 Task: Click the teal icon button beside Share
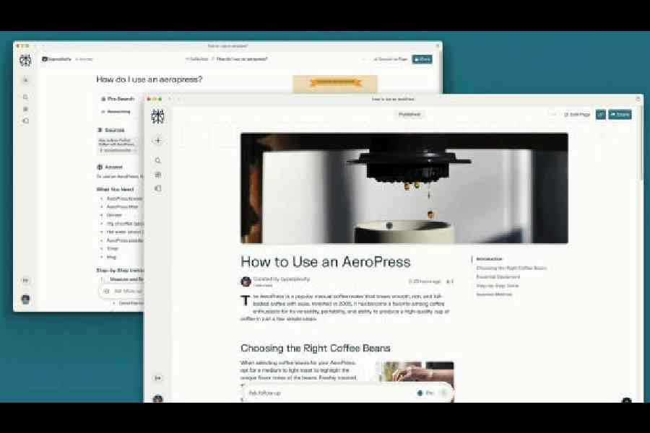click(601, 114)
